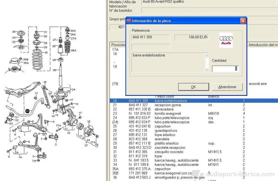Select row 23 tornillo exagonal
This screenshot has height=181, width=278.
coord(194,114)
